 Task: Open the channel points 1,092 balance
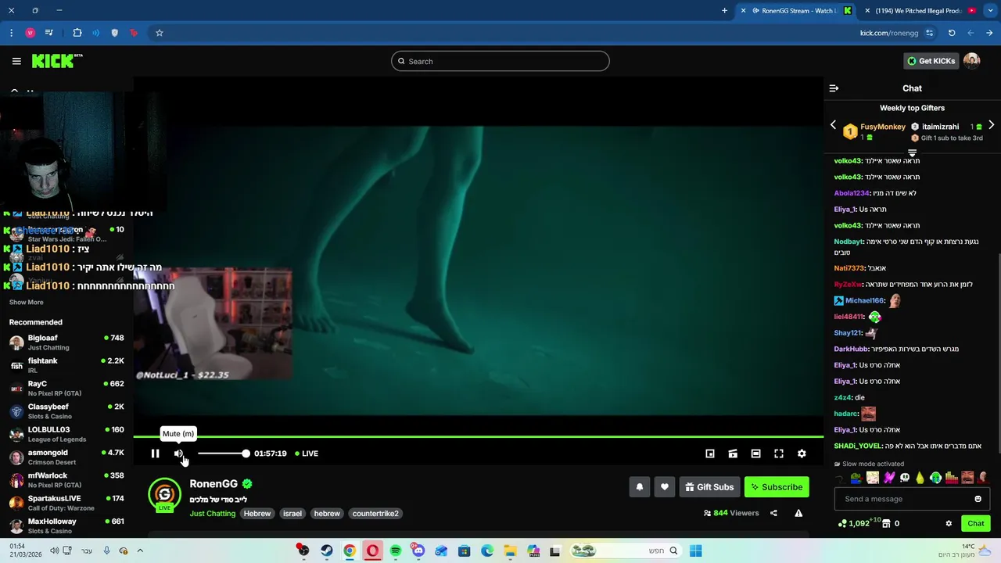pos(854,523)
